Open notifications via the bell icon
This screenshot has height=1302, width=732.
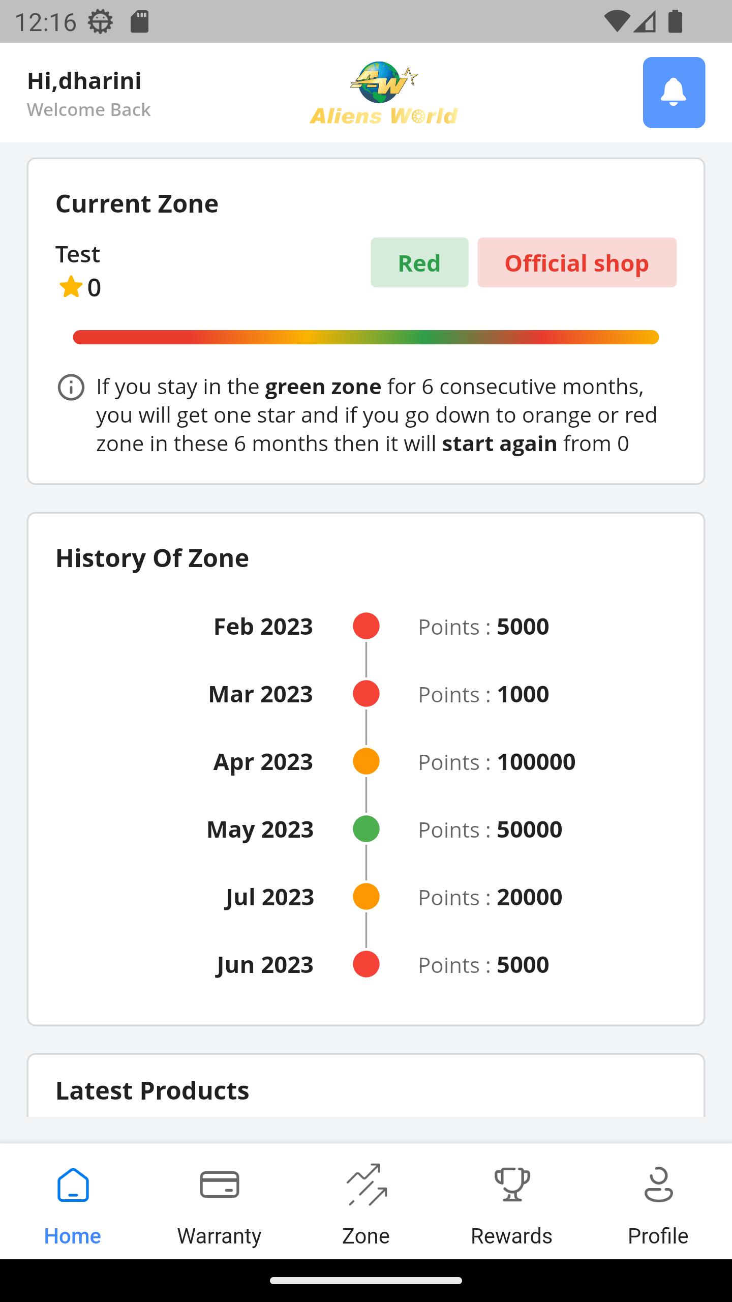click(674, 92)
